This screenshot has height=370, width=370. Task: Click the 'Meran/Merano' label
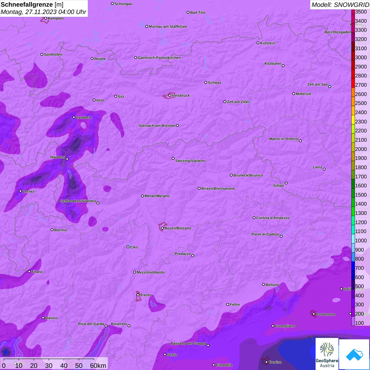[157, 196]
